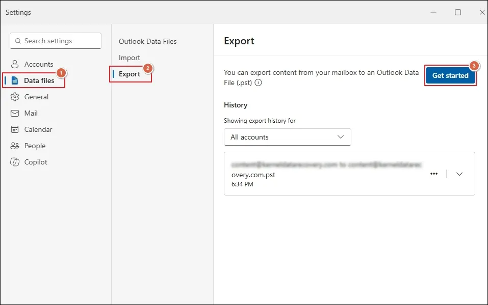
Task: Minimize the Settings window
Action: point(433,12)
